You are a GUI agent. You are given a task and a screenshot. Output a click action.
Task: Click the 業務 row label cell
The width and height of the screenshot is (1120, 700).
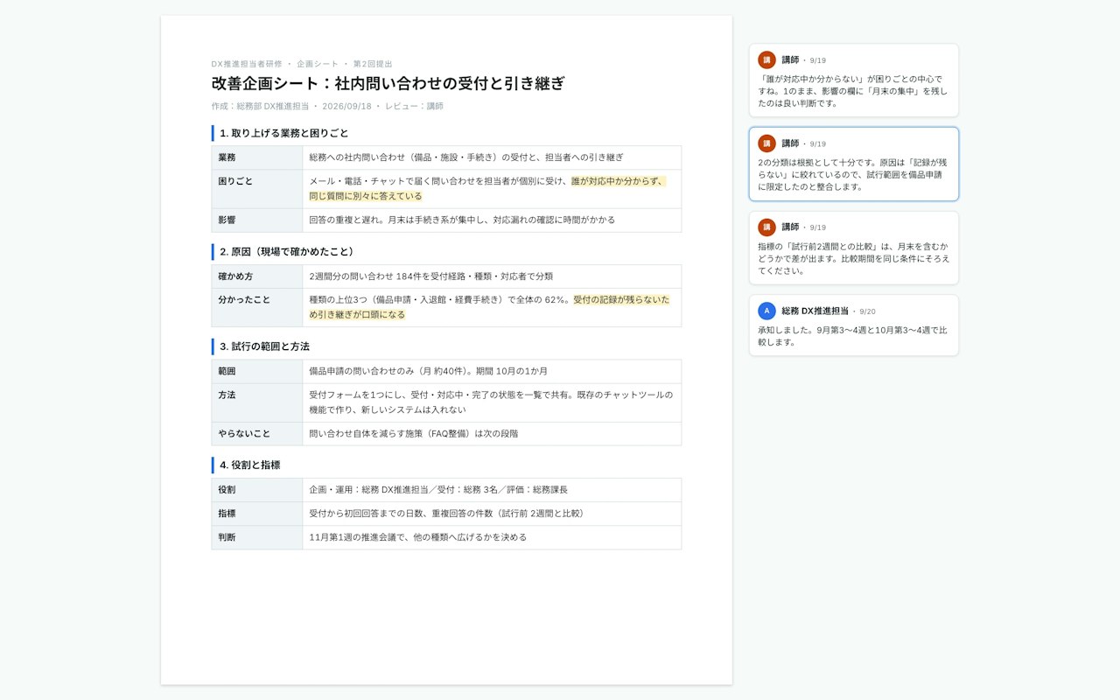257,157
